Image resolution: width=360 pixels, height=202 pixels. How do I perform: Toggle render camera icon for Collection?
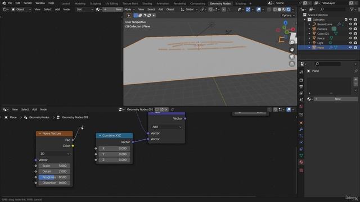click(355, 20)
